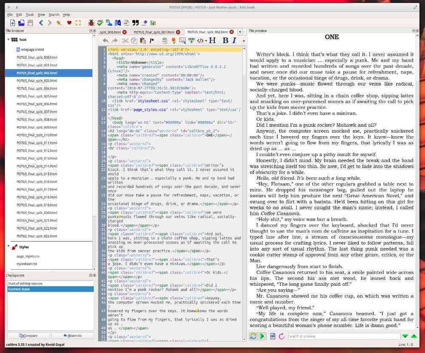
Task: Click the Heading H button
Action: tap(212, 40)
